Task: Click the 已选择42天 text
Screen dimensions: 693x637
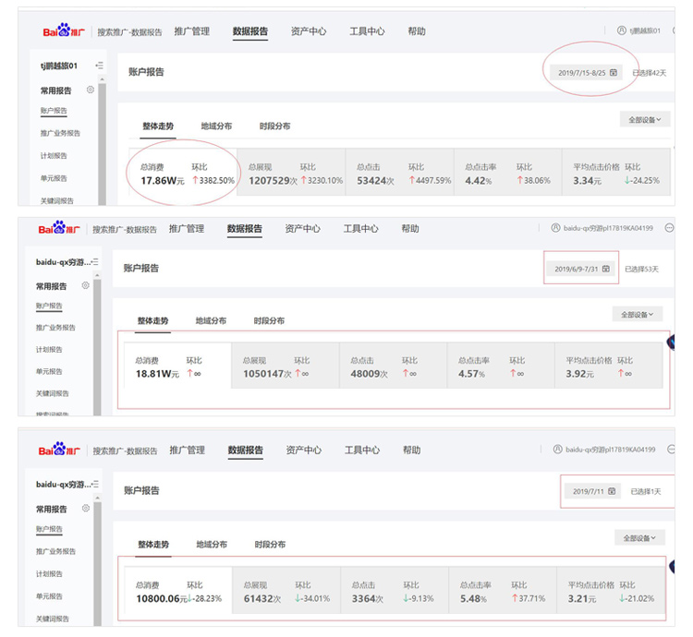Action: pyautogui.click(x=649, y=73)
